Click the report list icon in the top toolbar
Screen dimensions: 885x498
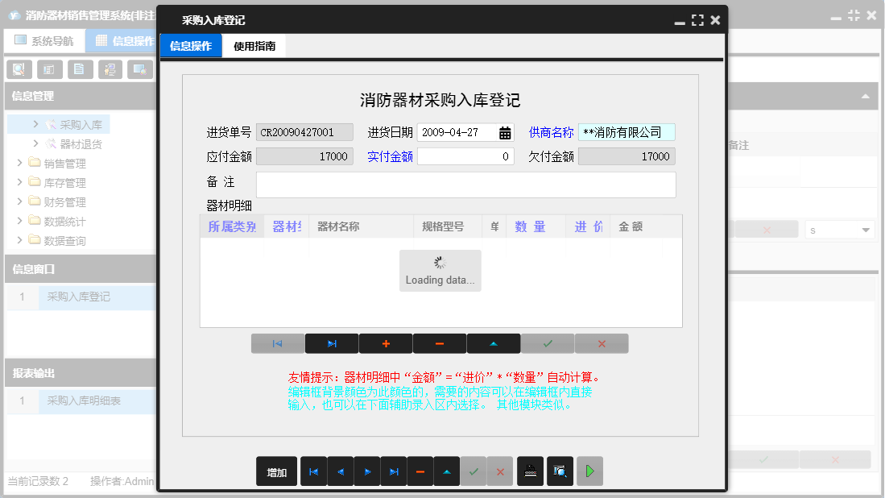coord(49,69)
